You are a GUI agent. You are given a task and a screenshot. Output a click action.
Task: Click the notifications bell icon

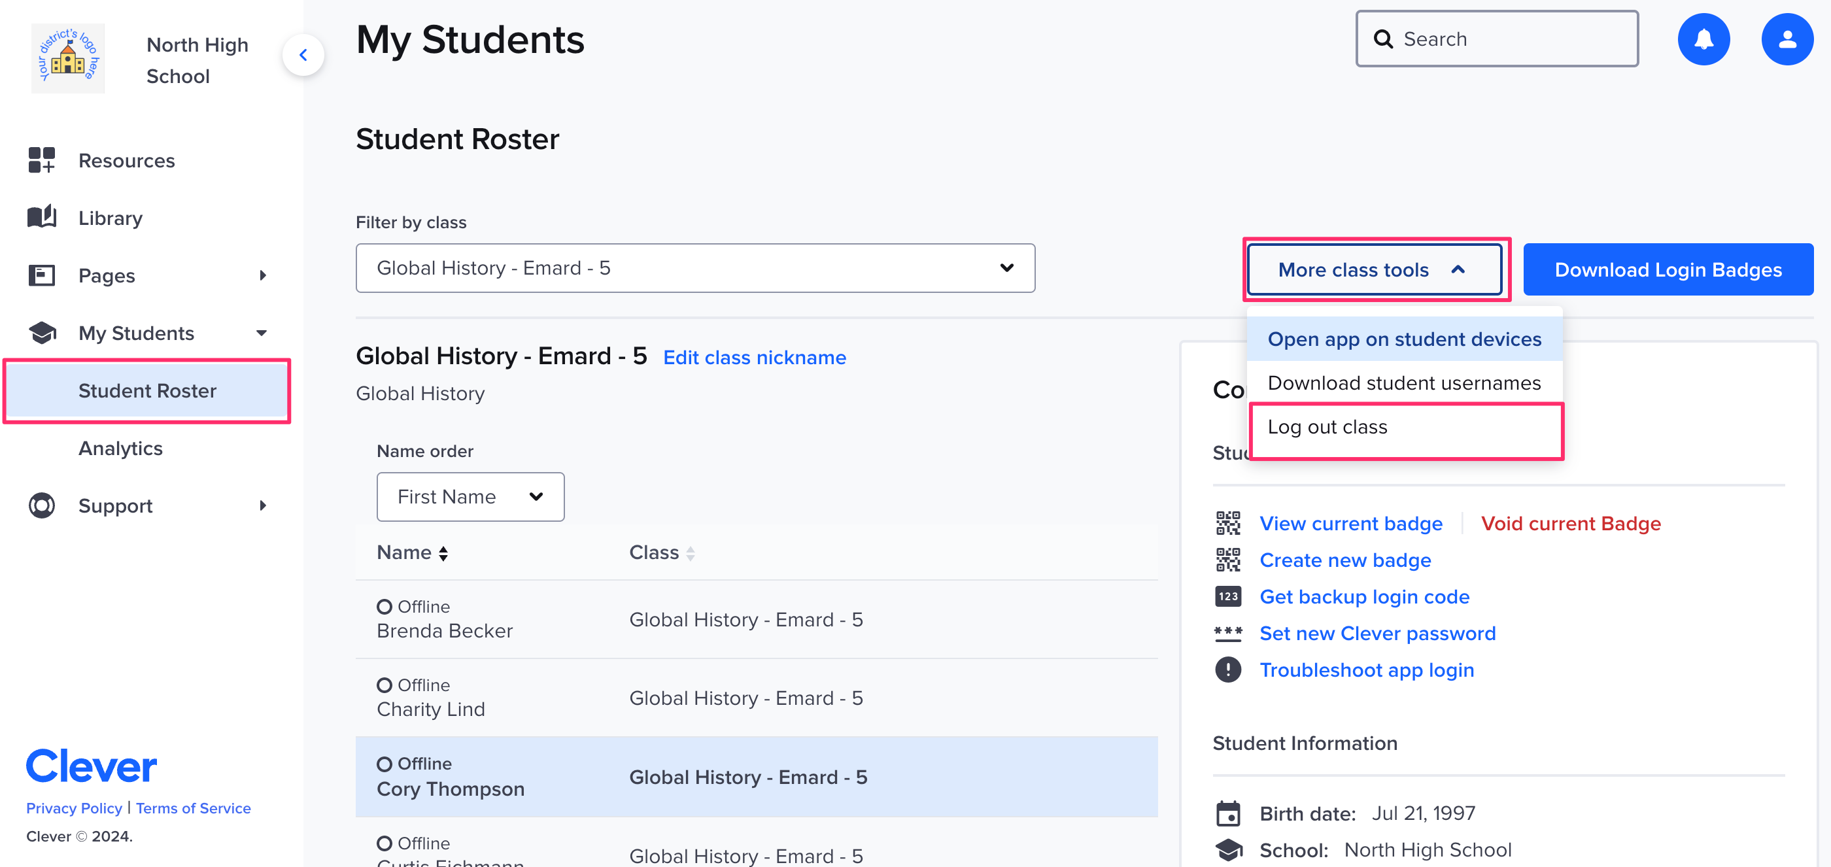[1703, 39]
